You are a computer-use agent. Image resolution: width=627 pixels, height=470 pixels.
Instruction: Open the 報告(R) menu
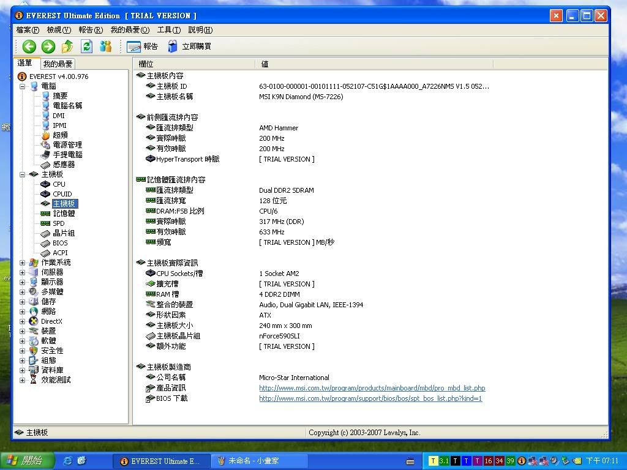point(91,29)
